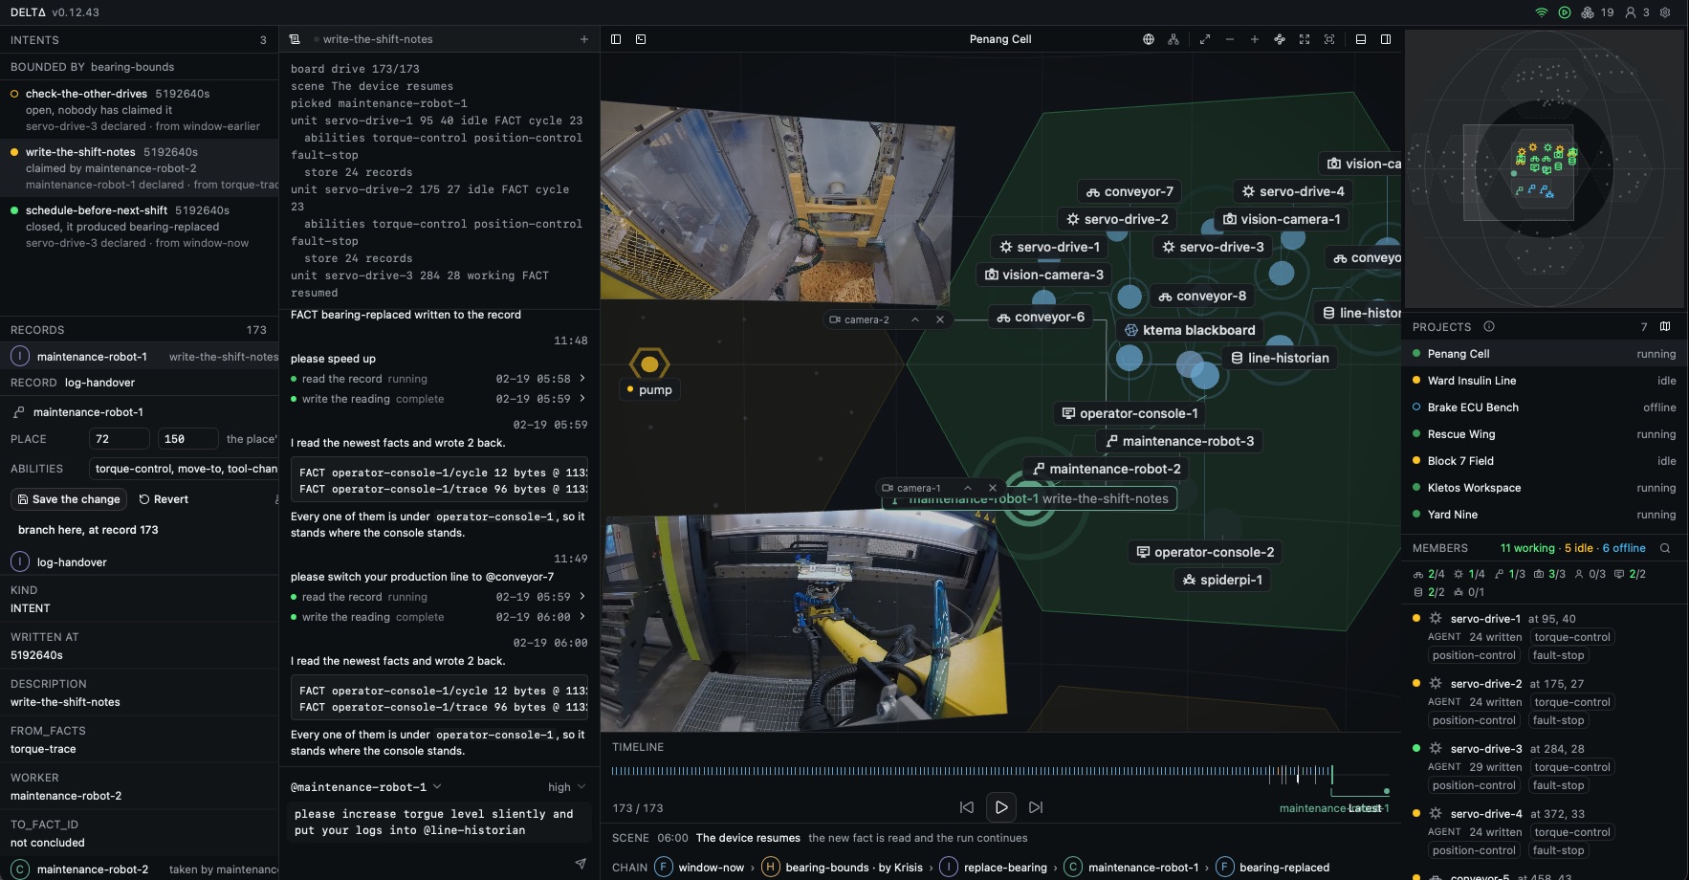Click the expand diagonal arrows icon
The height and width of the screenshot is (880, 1689).
(1205, 39)
